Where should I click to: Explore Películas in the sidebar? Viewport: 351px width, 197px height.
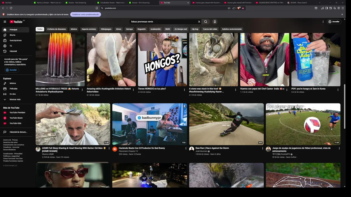pyautogui.click(x=15, y=89)
